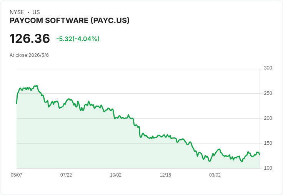This screenshot has width=283, height=195.
Task: Click the chart line's rightmost end point
Action: coord(260,155)
